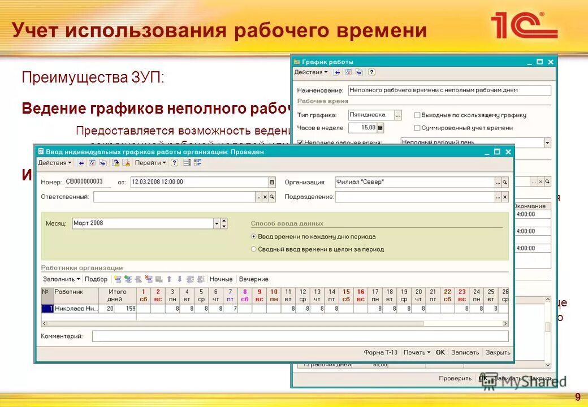Image resolution: width=588 pixels, height=407 pixels.
Task: Expand the Неполный рабочий день dropdown
Action: click(x=547, y=142)
